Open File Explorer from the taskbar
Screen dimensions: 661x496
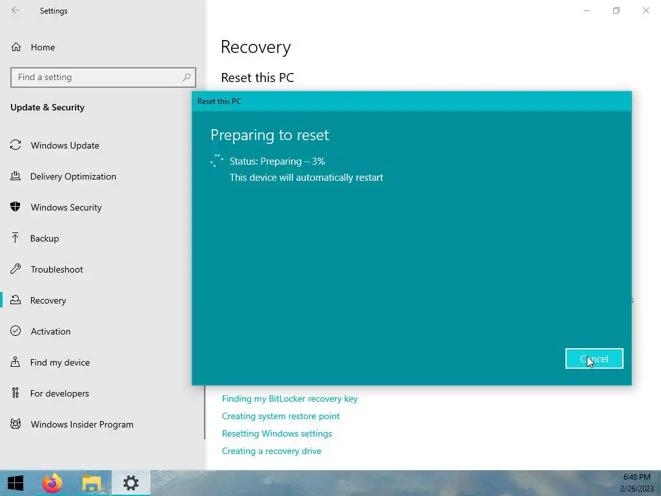click(x=92, y=483)
